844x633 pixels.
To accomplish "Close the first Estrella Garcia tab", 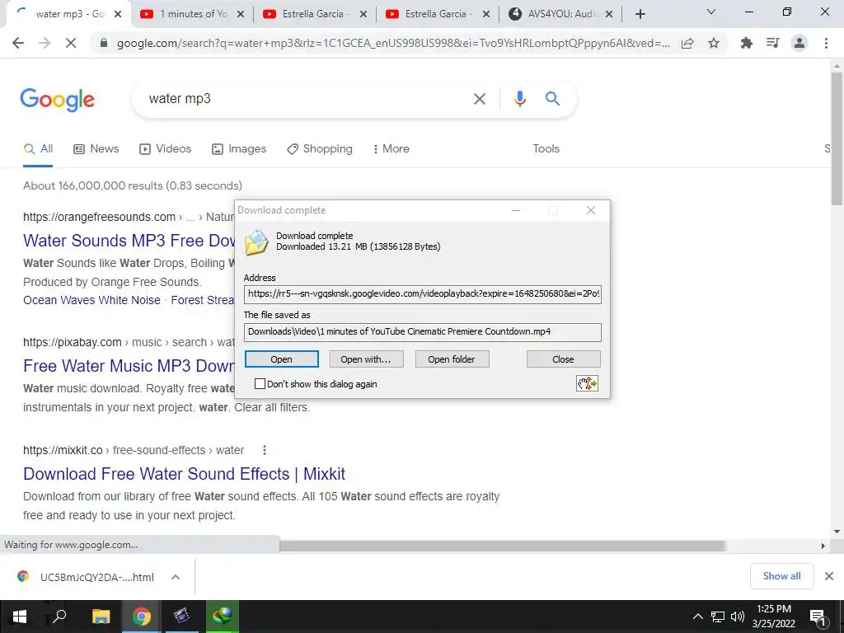I will 363,14.
